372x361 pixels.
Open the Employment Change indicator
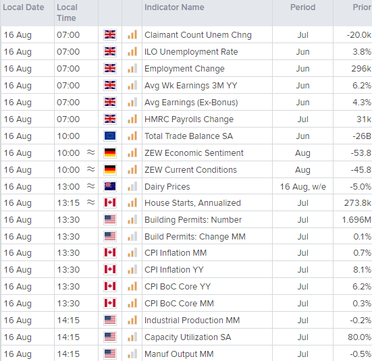184,69
